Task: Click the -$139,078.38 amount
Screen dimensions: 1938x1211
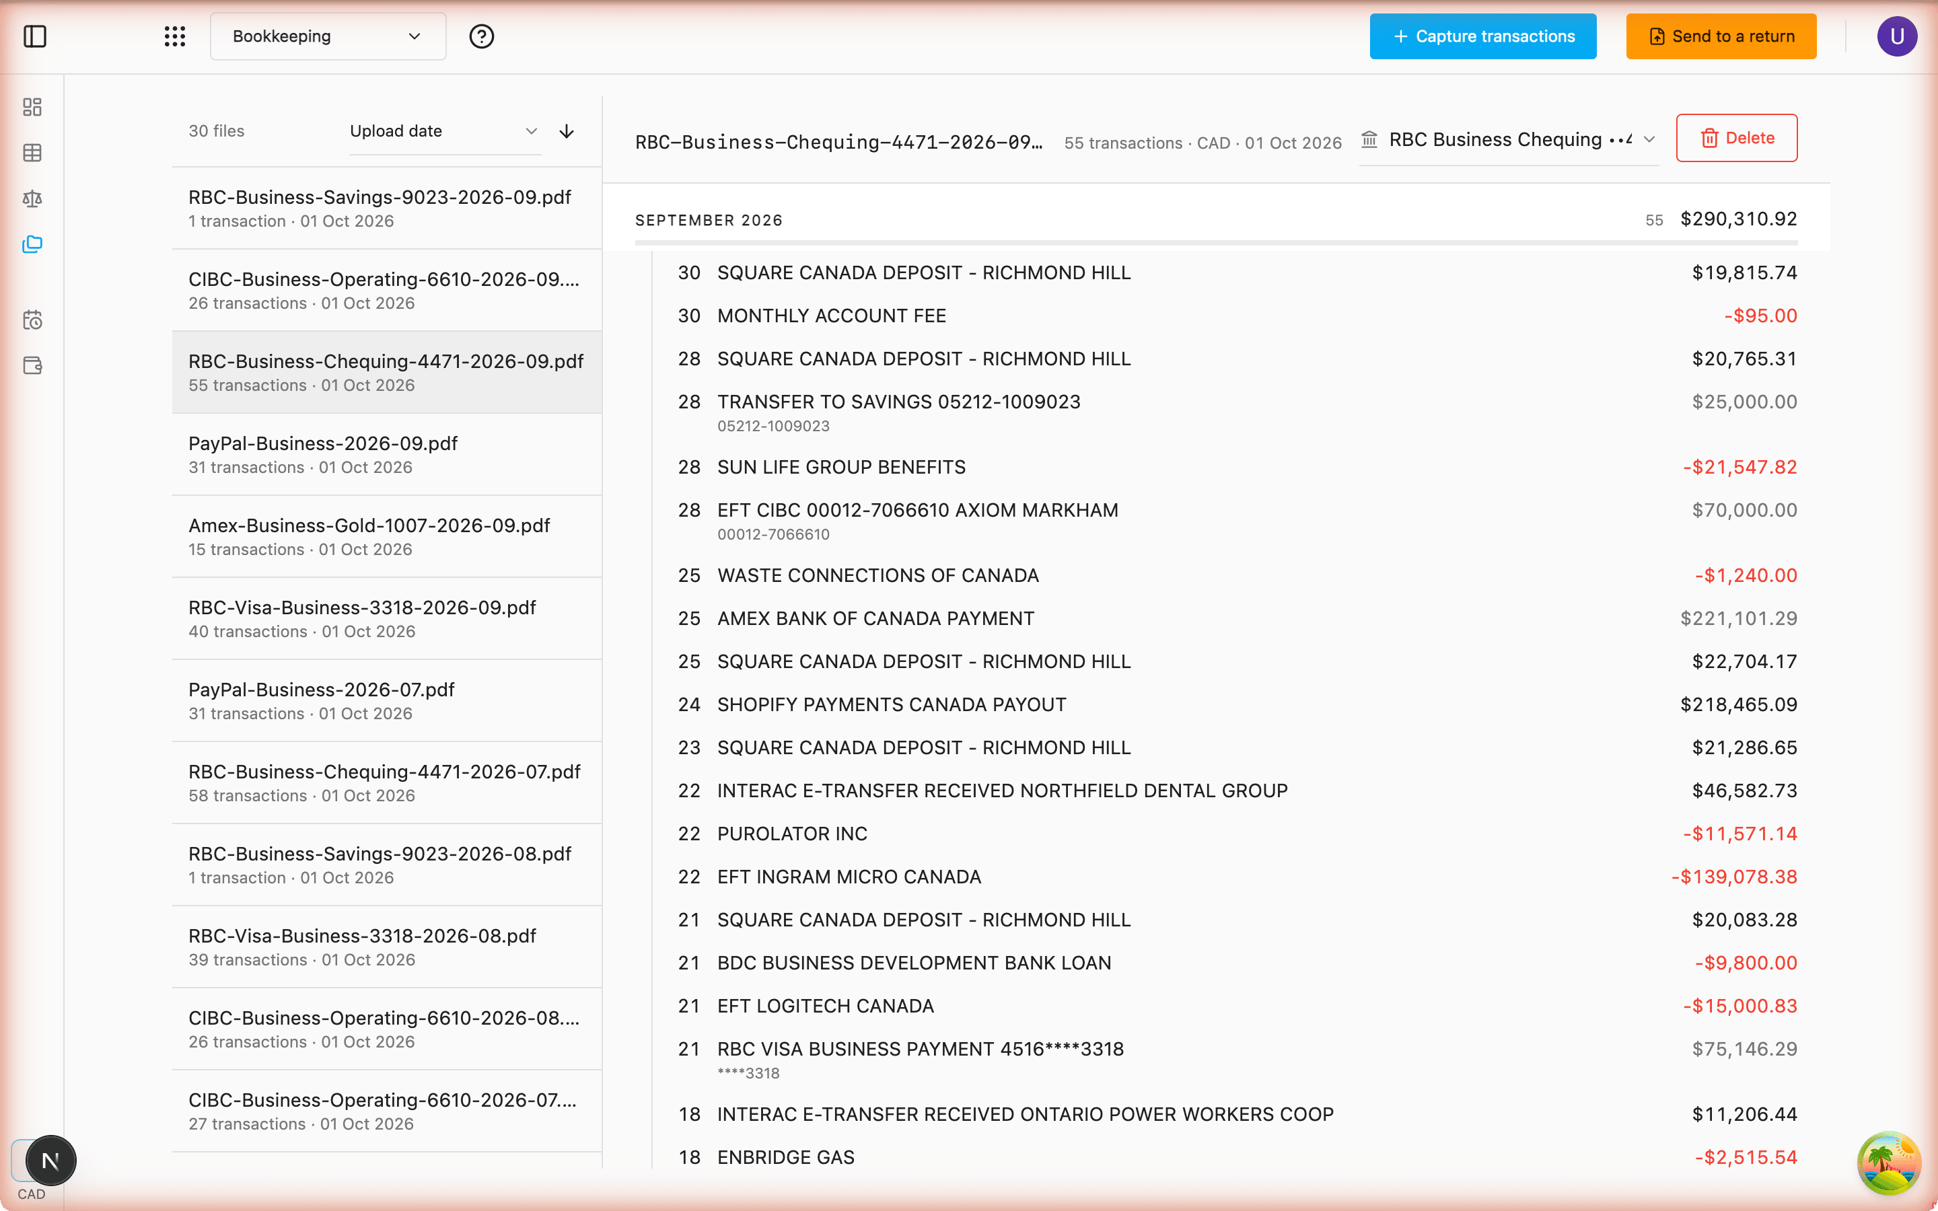Action: 1734,877
